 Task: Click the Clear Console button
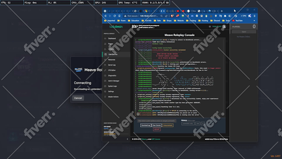[156, 125]
